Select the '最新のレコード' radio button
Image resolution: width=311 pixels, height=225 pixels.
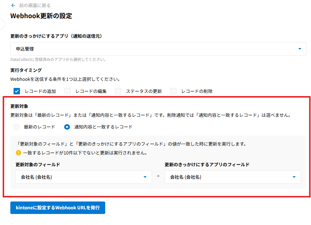(16, 127)
